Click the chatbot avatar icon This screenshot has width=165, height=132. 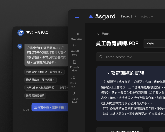[x=20, y=46]
